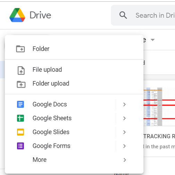Screen dimensions: 175x175
Task: Click the Search in Drive field
Action: 143,15
